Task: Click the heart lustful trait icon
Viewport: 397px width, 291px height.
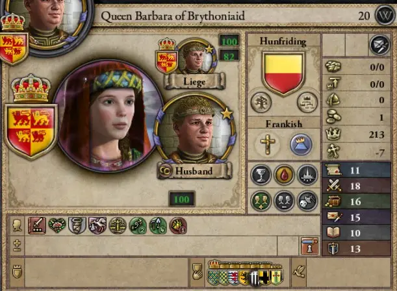Action: tap(57, 225)
